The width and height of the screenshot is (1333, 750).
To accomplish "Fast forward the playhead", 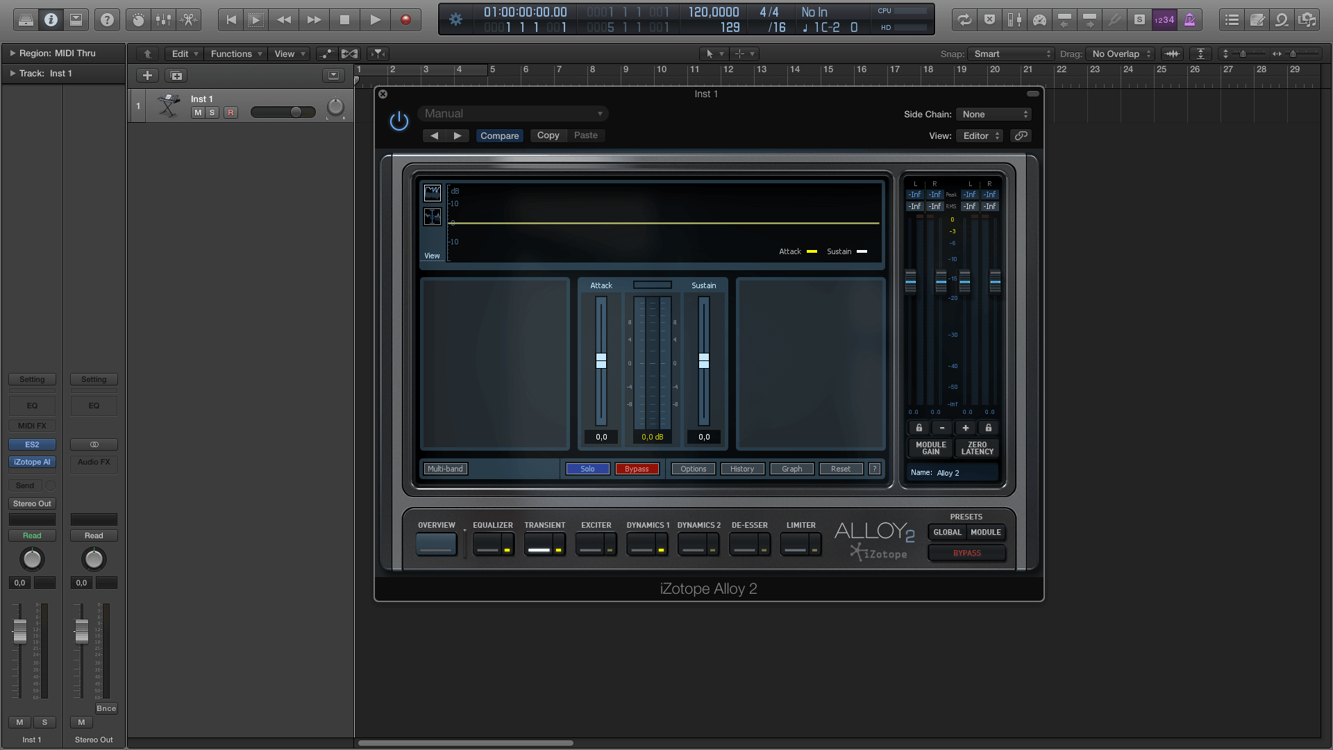I will [x=314, y=20].
